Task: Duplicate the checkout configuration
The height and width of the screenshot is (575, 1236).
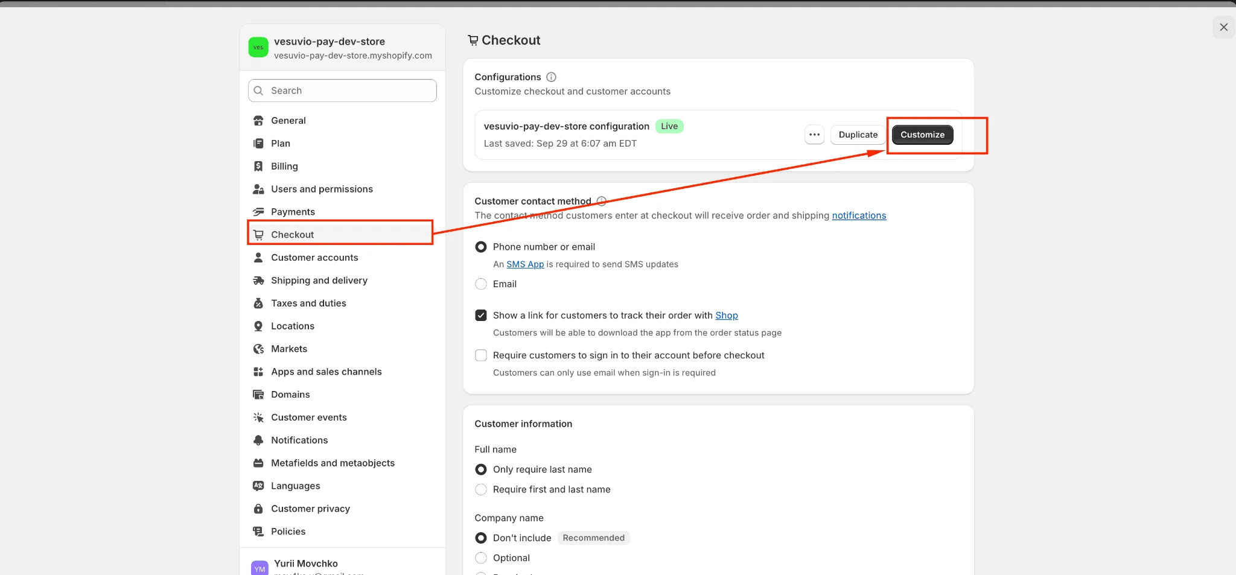Action: (x=858, y=135)
